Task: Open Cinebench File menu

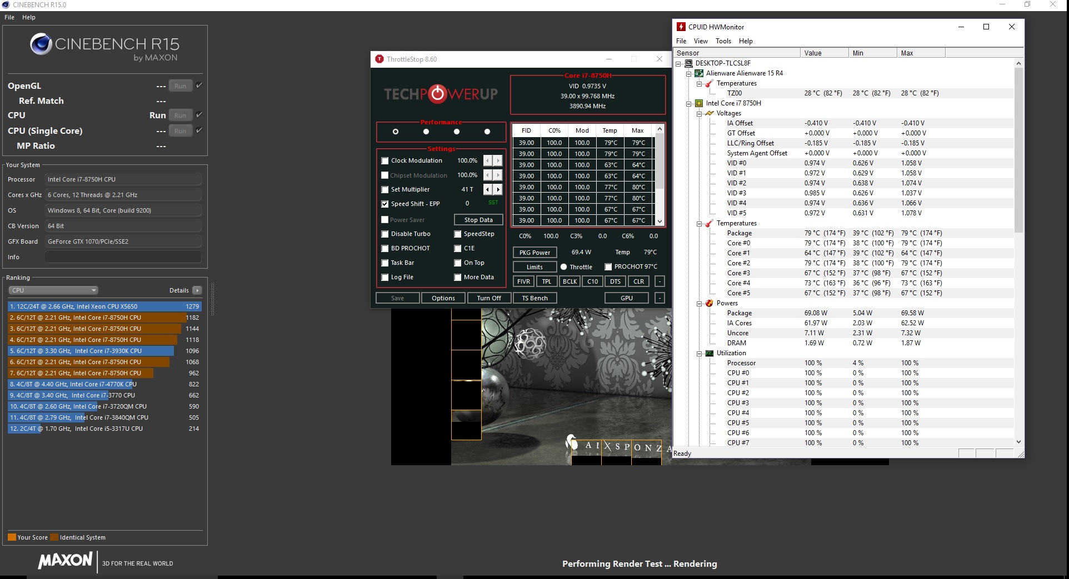Action: [9, 17]
